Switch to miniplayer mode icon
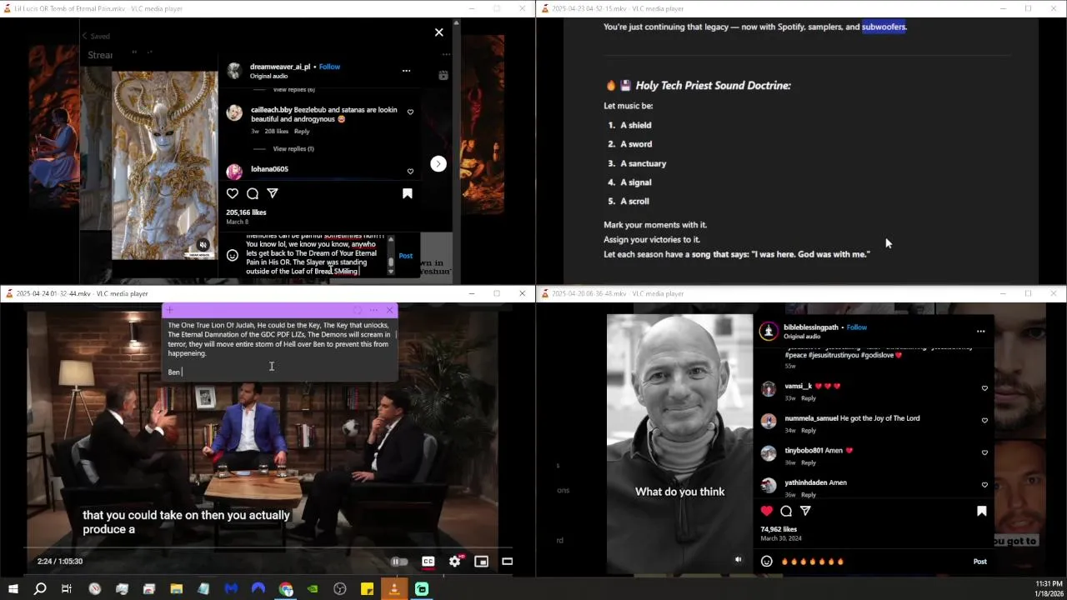Image resolution: width=1067 pixels, height=600 pixels. 481,562
